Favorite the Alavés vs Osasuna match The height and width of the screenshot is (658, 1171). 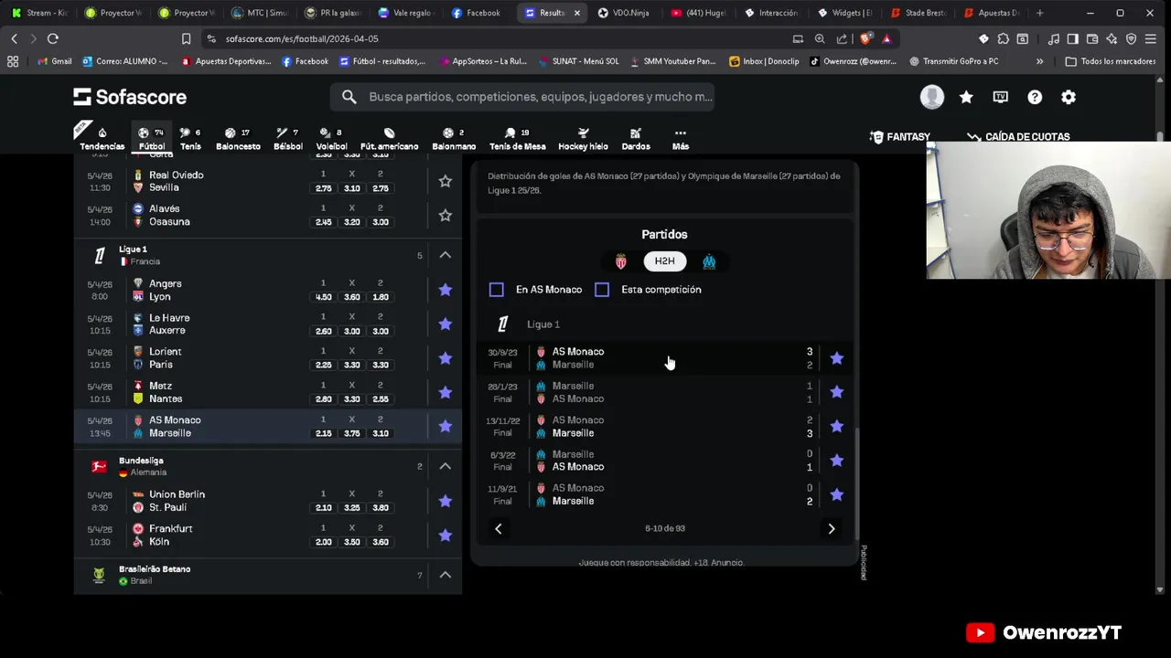pyautogui.click(x=445, y=216)
